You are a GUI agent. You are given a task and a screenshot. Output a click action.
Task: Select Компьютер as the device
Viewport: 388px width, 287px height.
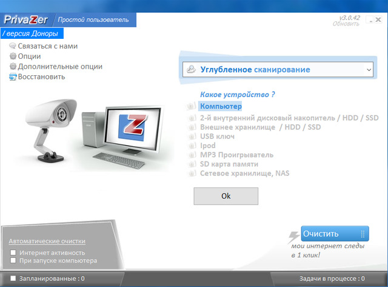point(221,106)
